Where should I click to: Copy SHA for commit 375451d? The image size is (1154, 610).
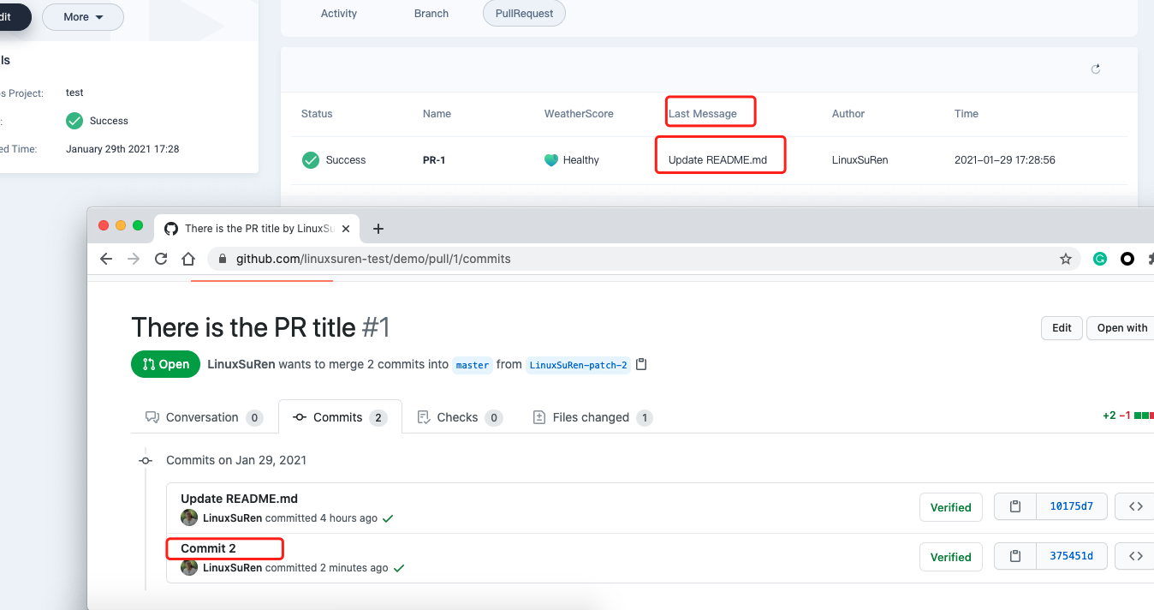tap(1015, 557)
